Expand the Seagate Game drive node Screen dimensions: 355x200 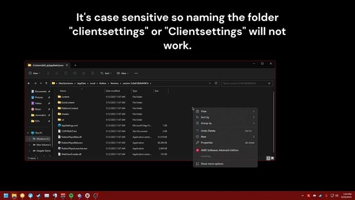29,151
